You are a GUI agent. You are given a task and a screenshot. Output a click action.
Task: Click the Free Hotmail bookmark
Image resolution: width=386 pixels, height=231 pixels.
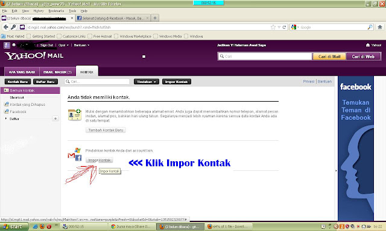(x=100, y=36)
